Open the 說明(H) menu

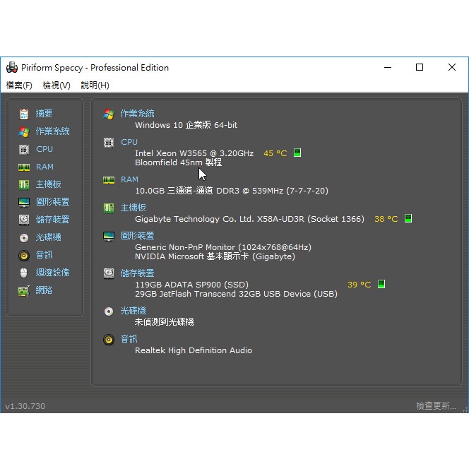click(x=95, y=85)
